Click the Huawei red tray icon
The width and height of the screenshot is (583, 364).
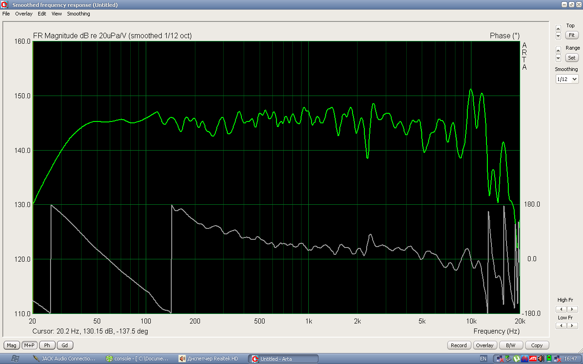point(524,359)
